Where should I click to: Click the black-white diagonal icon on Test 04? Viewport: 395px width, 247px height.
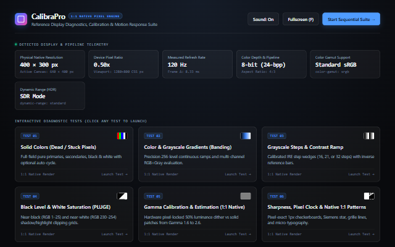(x=122, y=196)
